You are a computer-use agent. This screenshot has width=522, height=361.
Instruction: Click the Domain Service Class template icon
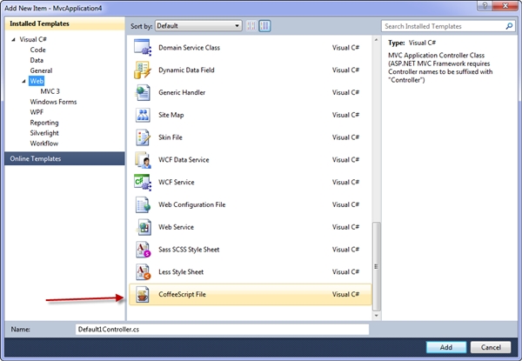pyautogui.click(x=143, y=48)
